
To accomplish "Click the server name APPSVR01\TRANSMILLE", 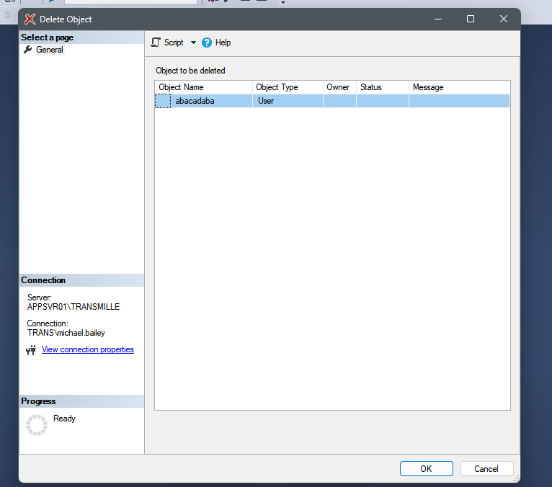I will click(x=74, y=307).
